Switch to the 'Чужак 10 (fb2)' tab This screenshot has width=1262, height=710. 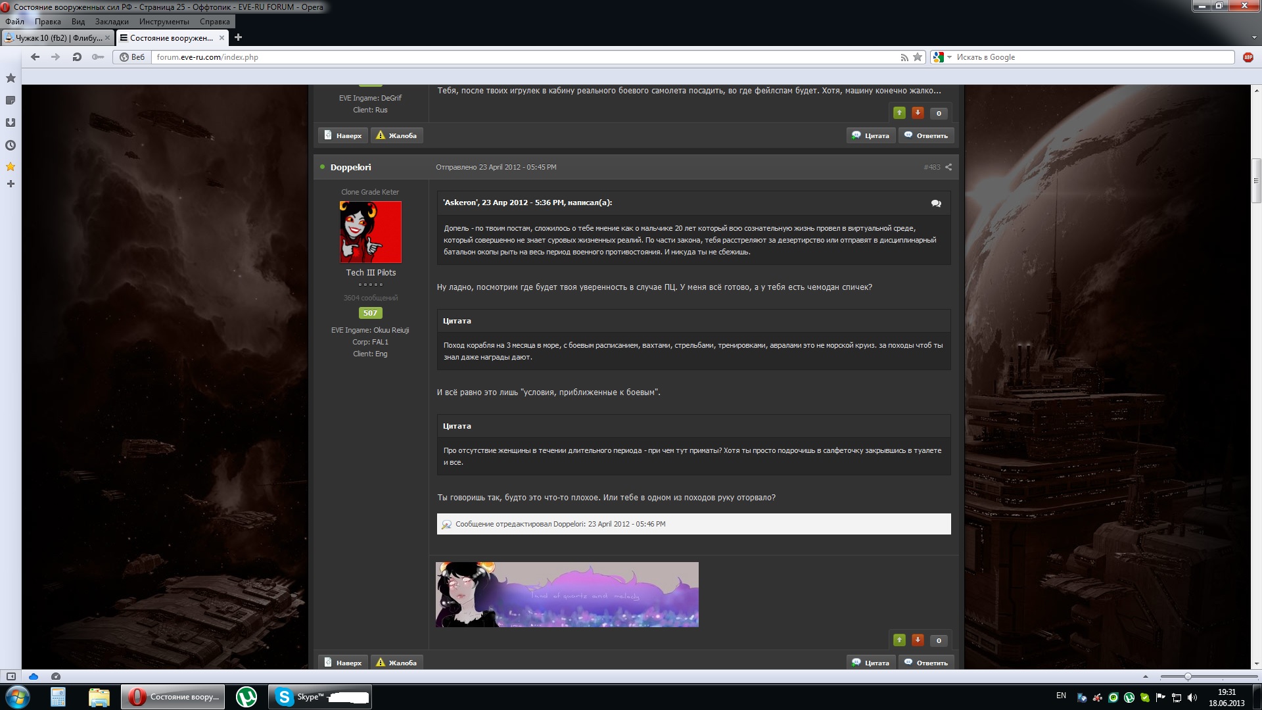(58, 37)
